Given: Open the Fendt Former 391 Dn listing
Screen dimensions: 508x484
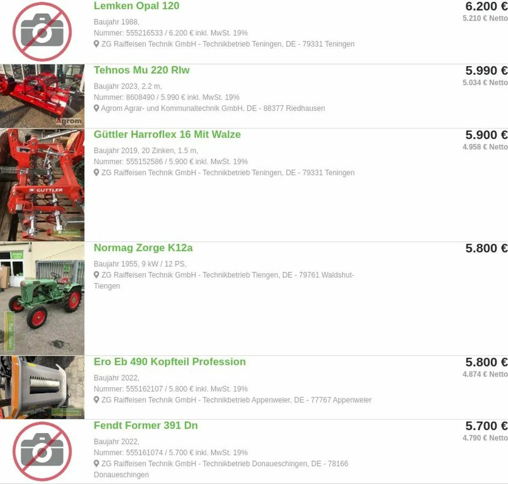Looking at the screenshot, I should pos(145,425).
